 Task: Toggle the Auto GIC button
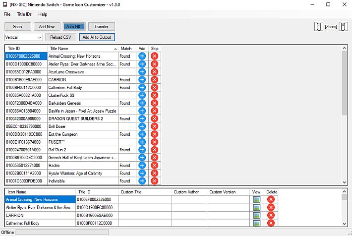(x=74, y=26)
